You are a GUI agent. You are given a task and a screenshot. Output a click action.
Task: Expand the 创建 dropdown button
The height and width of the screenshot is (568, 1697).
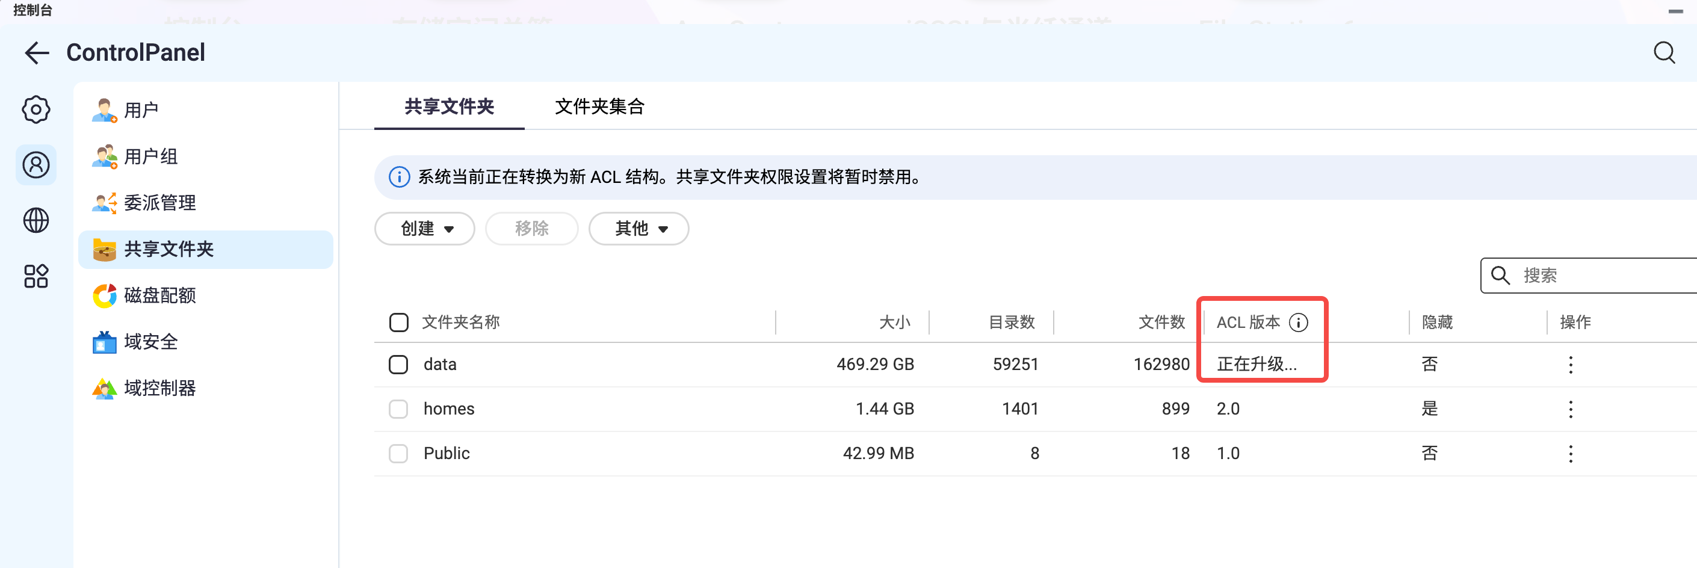pos(425,229)
